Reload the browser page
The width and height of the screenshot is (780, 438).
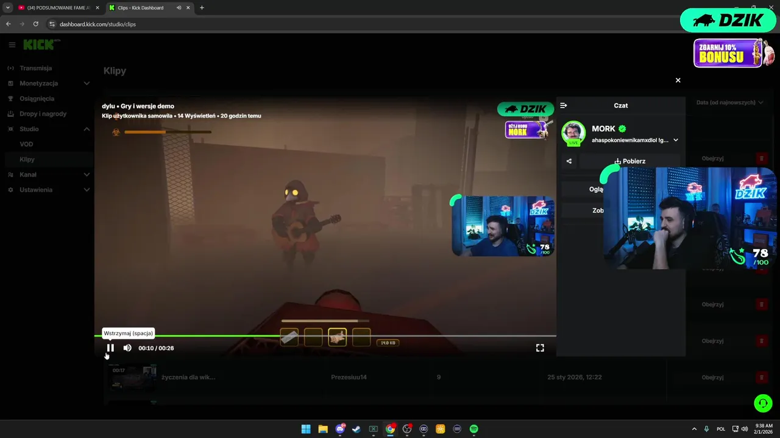coord(36,24)
